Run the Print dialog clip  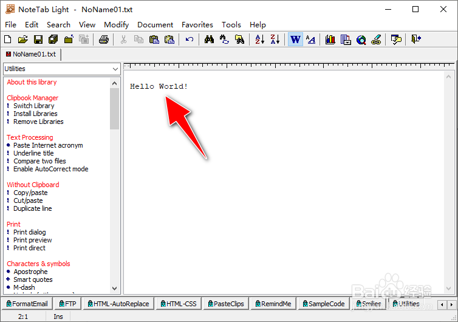coord(30,232)
